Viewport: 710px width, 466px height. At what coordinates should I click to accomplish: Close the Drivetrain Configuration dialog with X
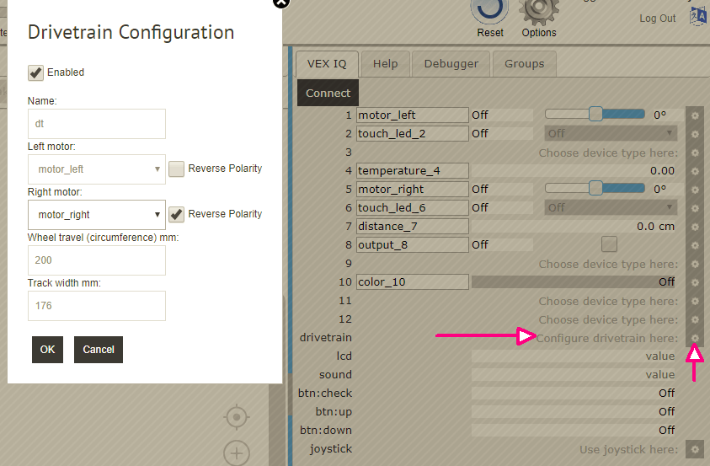[x=281, y=3]
